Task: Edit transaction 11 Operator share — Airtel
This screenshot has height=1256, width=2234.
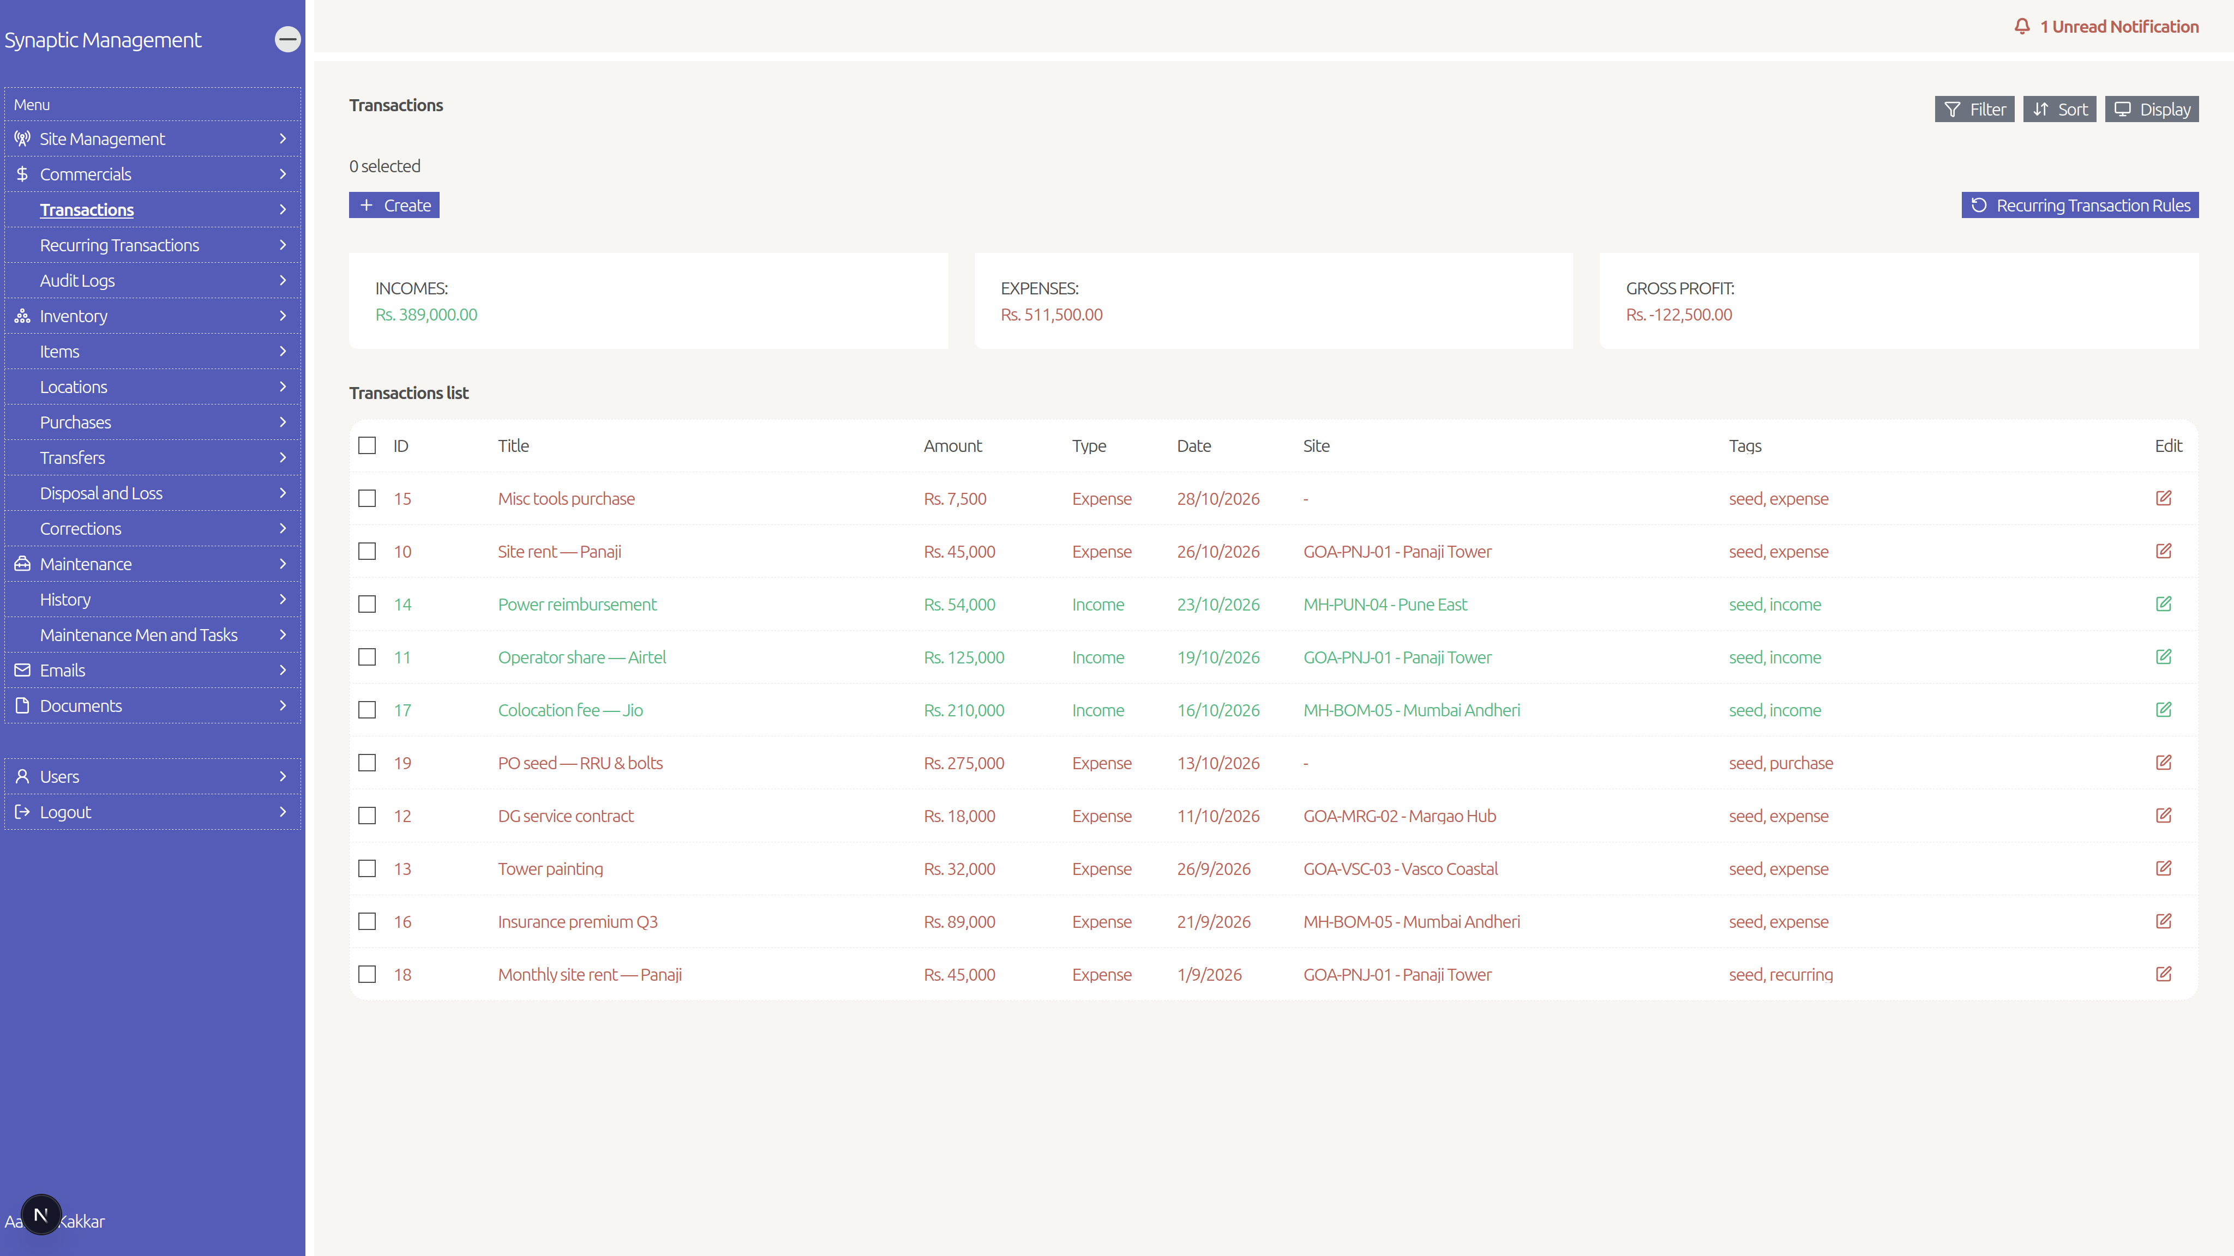Action: [2163, 656]
